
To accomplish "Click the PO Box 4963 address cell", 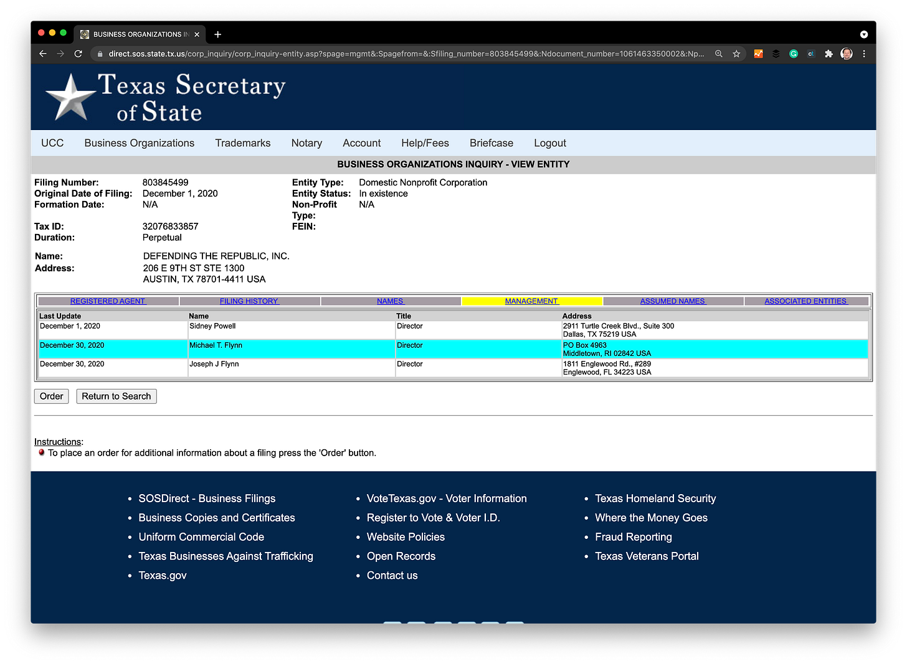I will tap(715, 349).
